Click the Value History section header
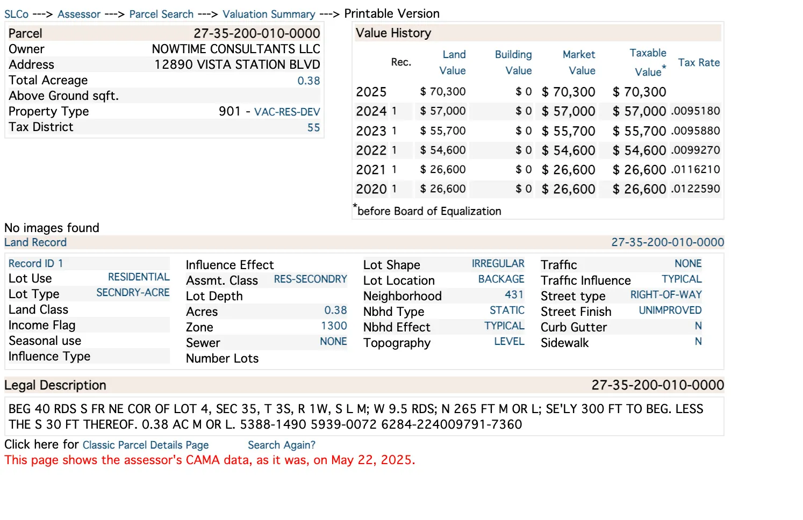The height and width of the screenshot is (520, 803). point(393,33)
